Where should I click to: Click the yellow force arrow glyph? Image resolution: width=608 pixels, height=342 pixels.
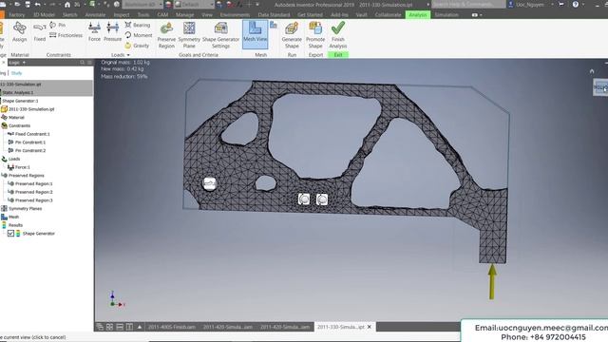point(492,282)
